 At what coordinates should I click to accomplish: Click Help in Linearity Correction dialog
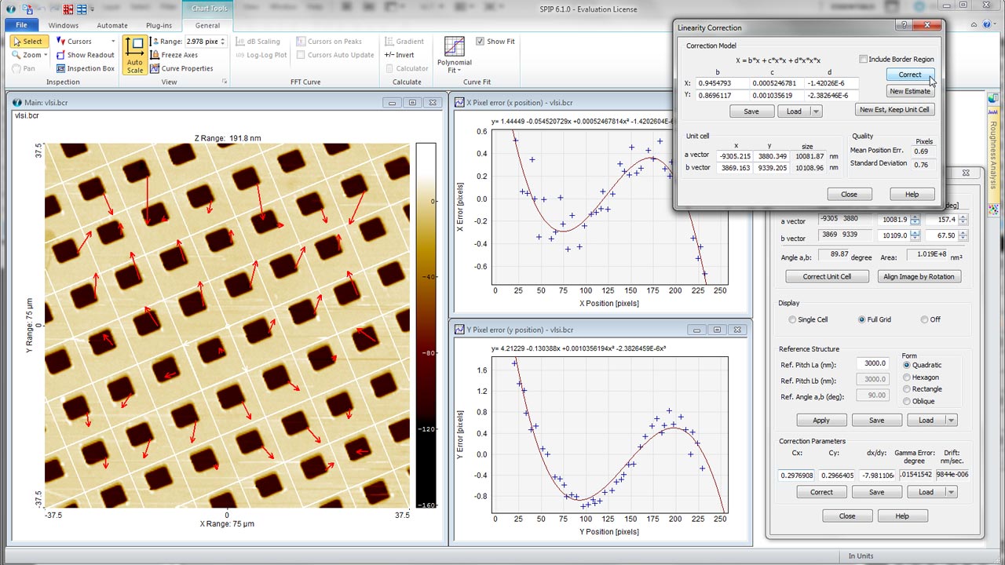click(912, 194)
